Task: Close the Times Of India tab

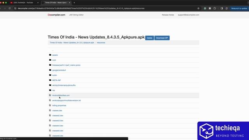Action: click(69, 3)
